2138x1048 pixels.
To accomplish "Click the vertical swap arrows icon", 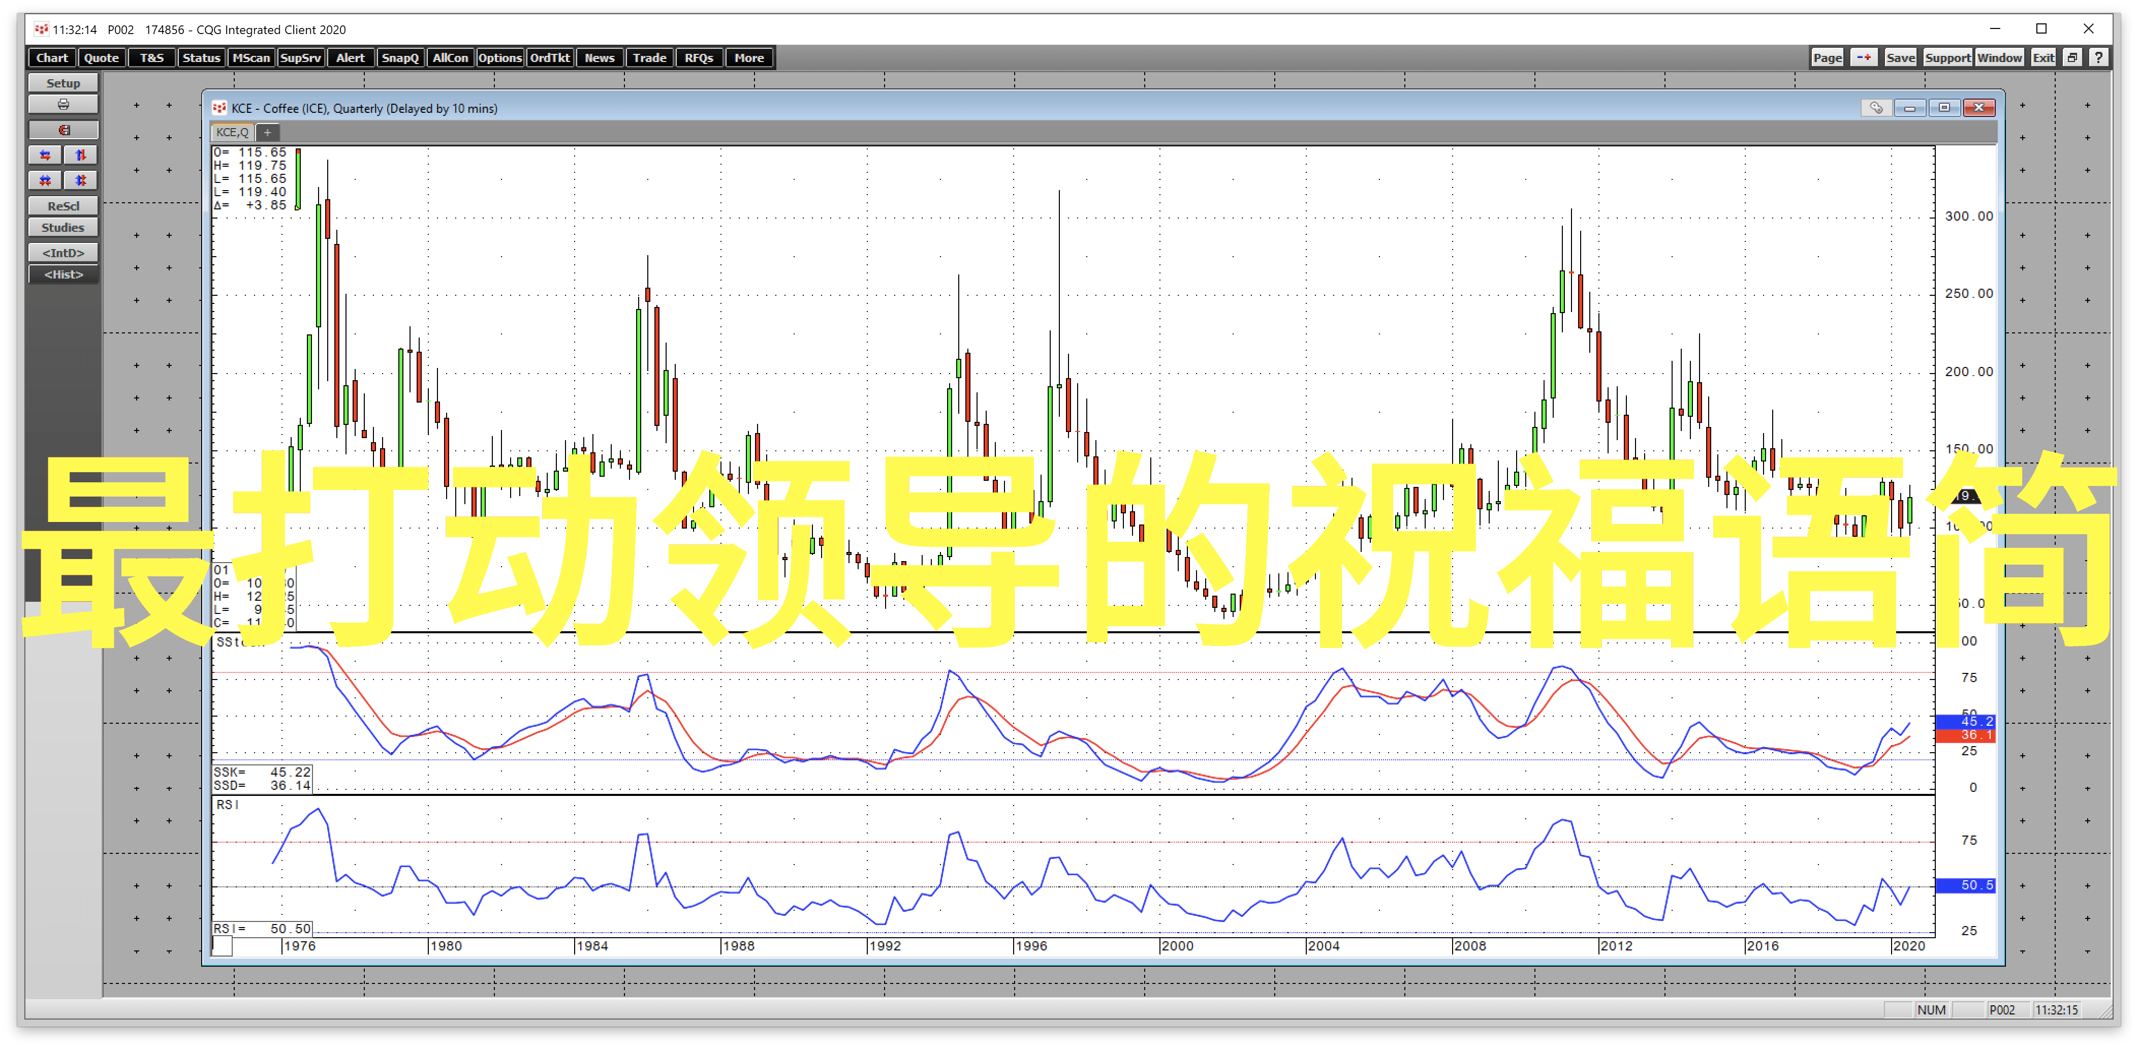I will tap(80, 156).
